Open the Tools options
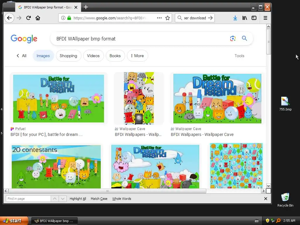Image resolution: width=300 pixels, height=225 pixels. [x=239, y=56]
